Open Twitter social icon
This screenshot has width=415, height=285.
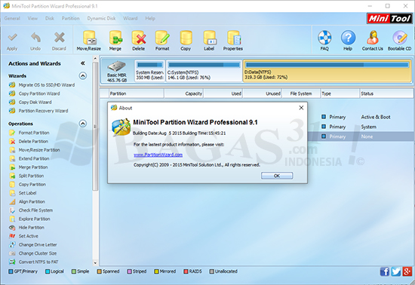(396, 271)
